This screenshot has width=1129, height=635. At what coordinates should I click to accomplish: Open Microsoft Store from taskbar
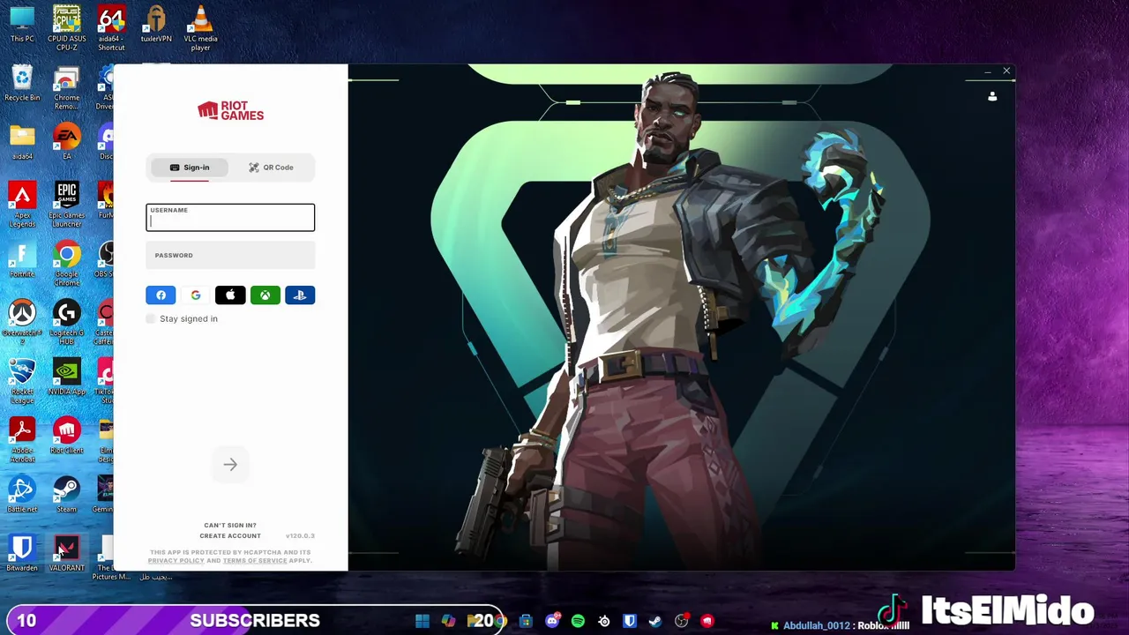pyautogui.click(x=526, y=622)
